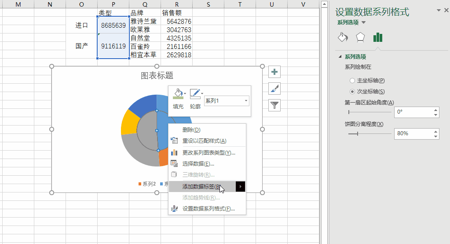This screenshot has width=450, height=244.
Task: Select column header S
Action: (x=209, y=4)
